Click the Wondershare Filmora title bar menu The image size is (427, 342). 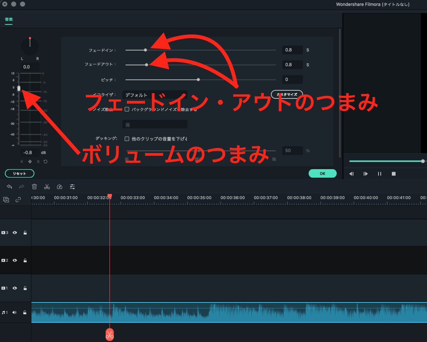(x=372, y=4)
